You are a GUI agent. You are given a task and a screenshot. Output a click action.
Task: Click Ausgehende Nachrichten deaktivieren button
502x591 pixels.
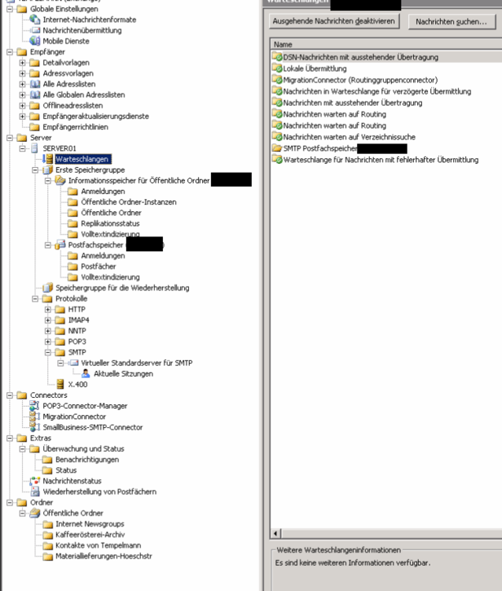pos(334,21)
